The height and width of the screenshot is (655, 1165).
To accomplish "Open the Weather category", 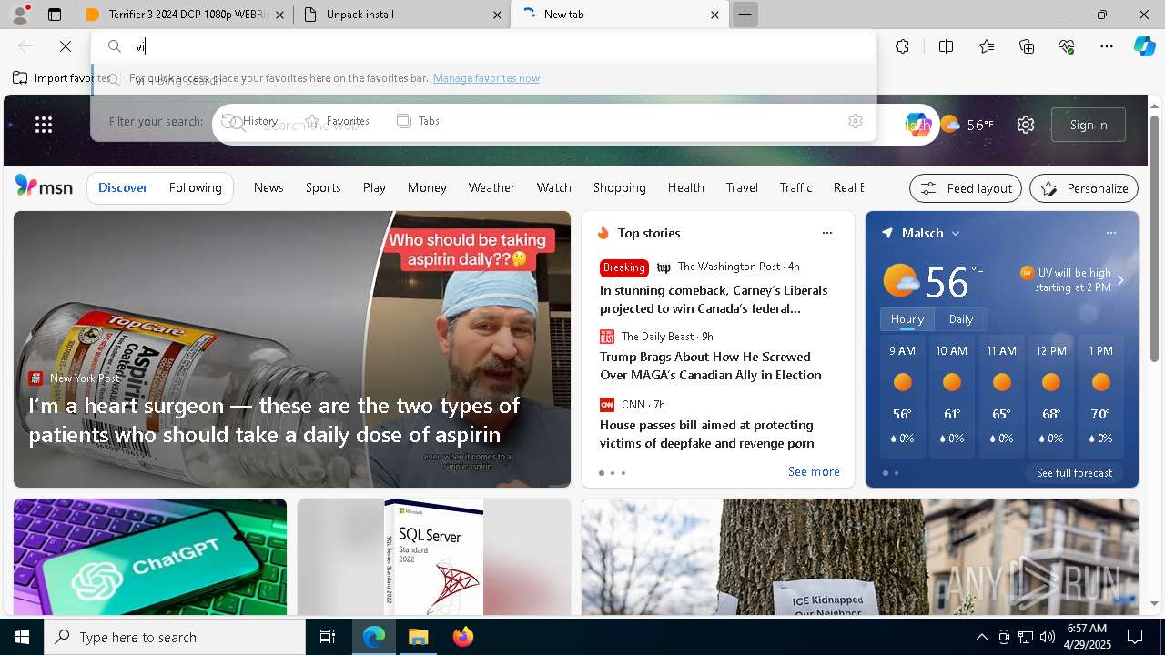I will (x=491, y=187).
